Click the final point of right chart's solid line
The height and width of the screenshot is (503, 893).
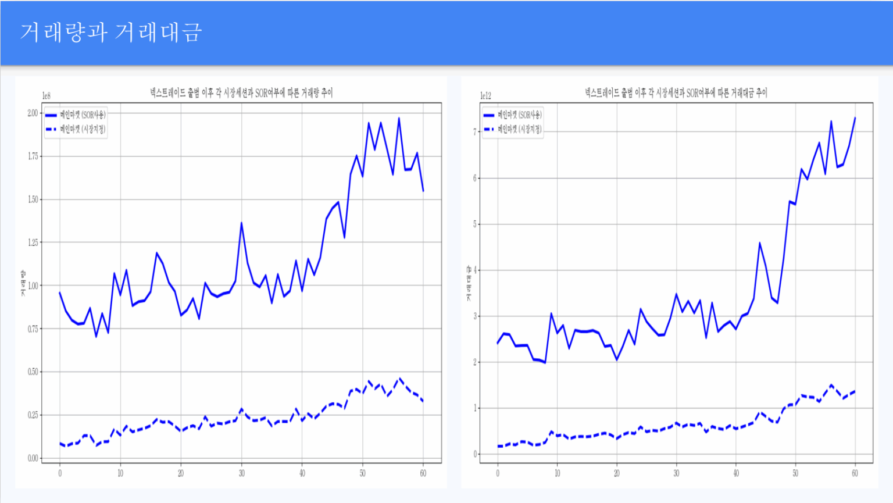click(855, 118)
